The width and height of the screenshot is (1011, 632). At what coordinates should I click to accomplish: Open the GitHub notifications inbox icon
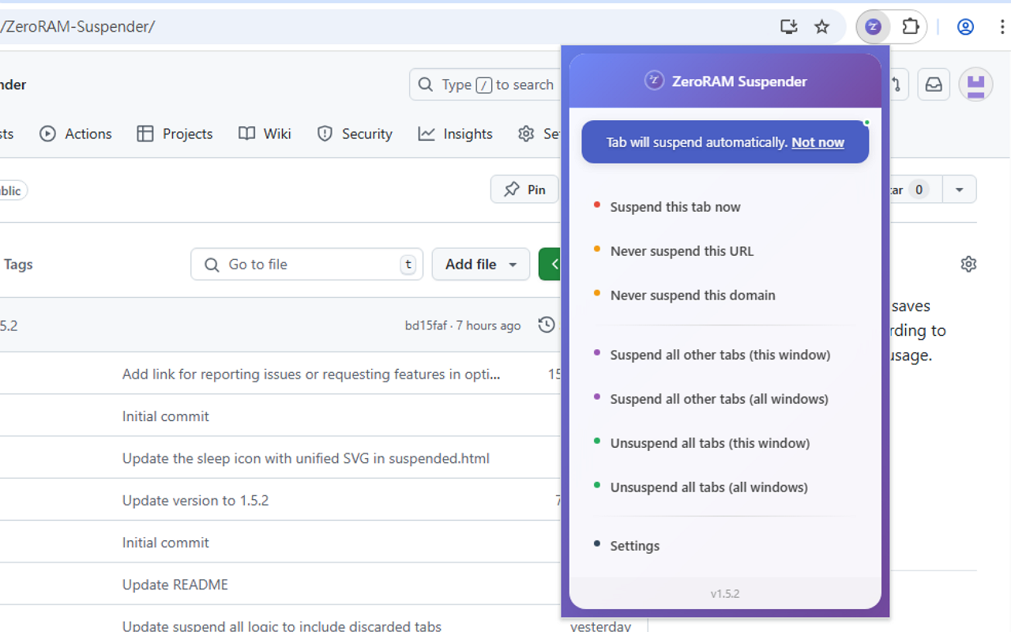(x=934, y=85)
